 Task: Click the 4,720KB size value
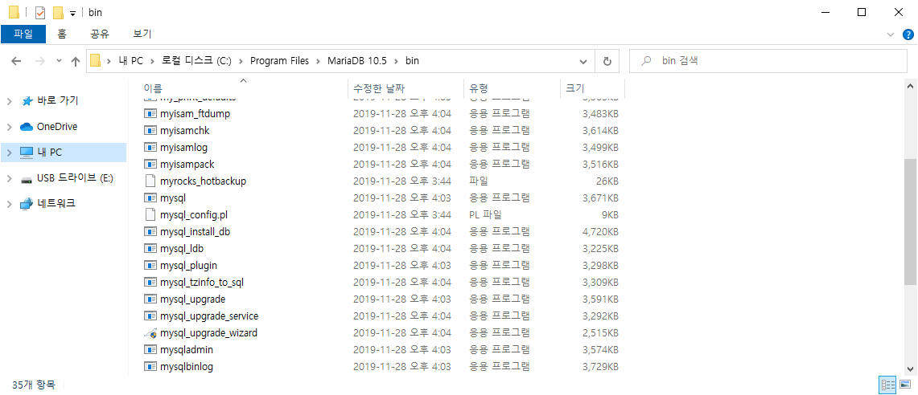[601, 232]
